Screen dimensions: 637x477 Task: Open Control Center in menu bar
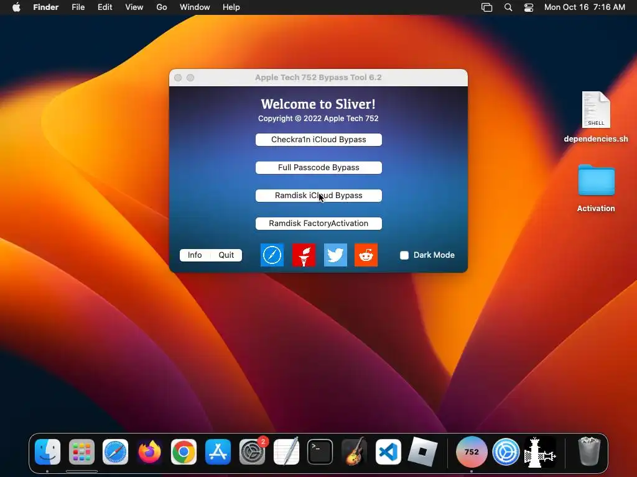(x=529, y=7)
